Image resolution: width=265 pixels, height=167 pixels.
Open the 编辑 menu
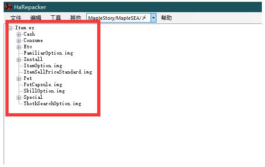[36, 18]
